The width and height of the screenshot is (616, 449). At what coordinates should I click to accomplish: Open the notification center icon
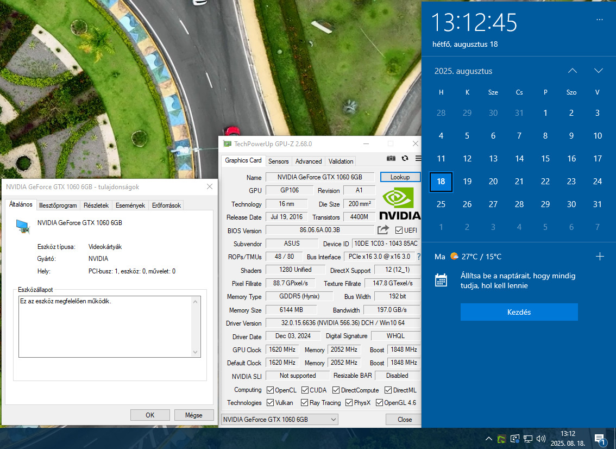point(600,440)
